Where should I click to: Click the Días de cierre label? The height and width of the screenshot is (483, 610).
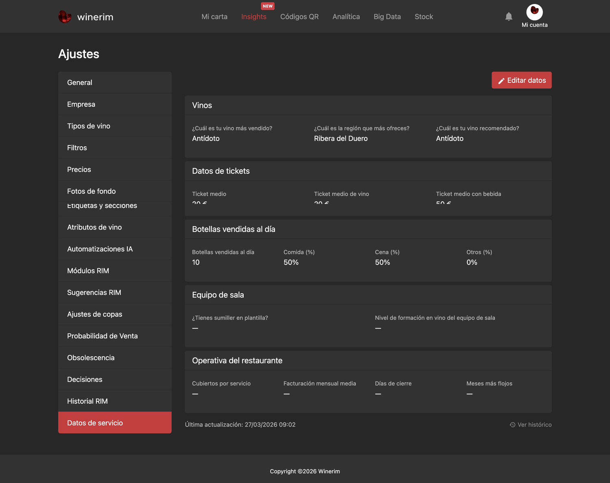pos(393,383)
